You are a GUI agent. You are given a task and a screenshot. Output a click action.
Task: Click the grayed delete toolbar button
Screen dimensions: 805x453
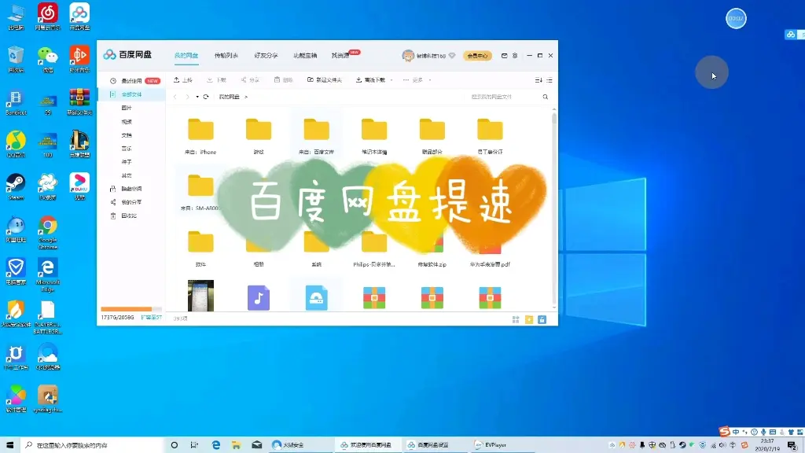[283, 80]
